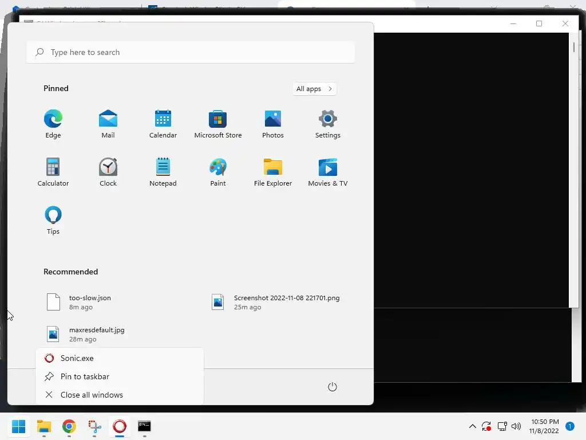The image size is (586, 440).
Task: Launch Paint
Action: [x=218, y=172]
